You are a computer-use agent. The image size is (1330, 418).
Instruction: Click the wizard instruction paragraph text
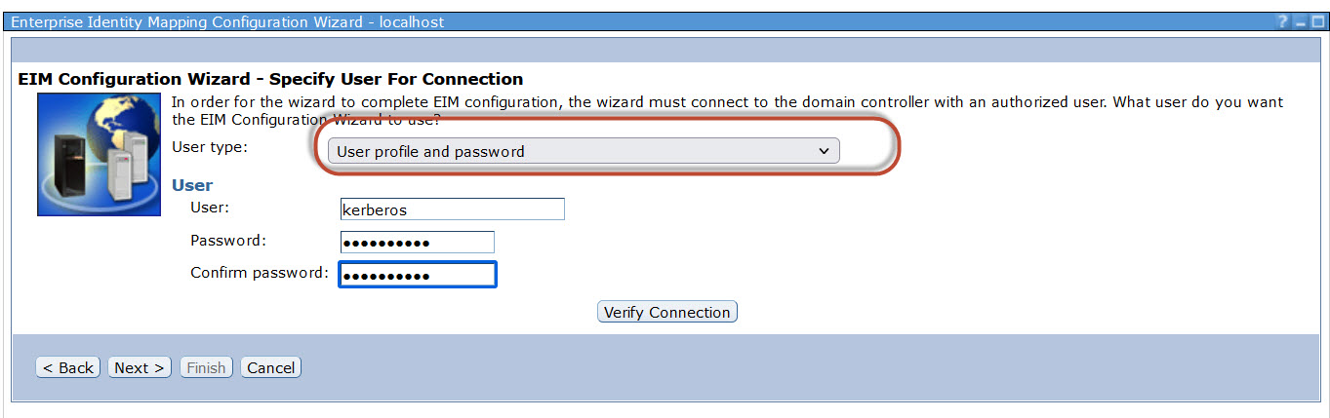click(727, 102)
